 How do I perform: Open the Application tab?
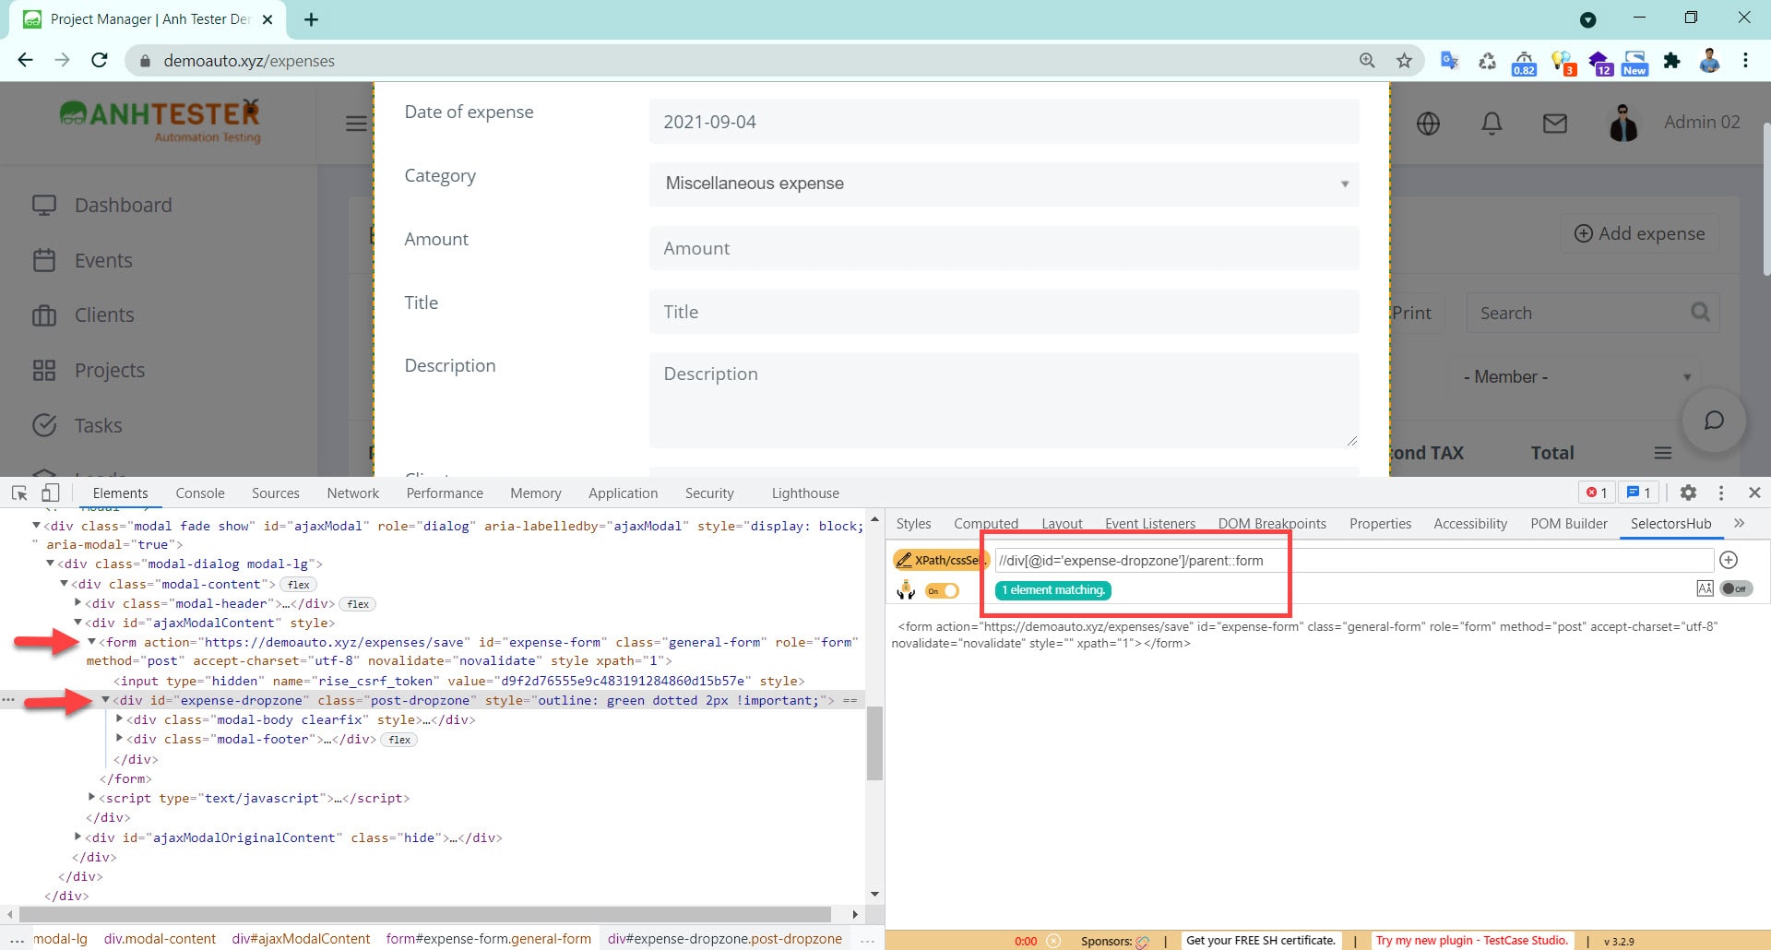tap(623, 493)
